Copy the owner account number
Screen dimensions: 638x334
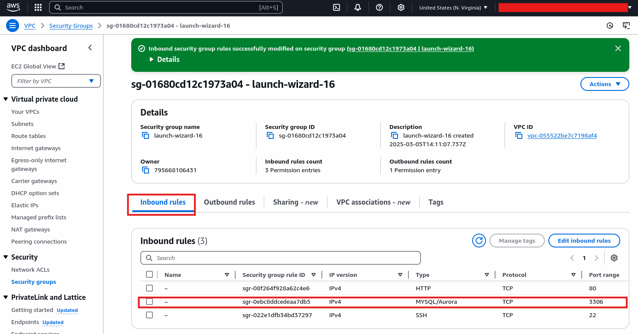(146, 170)
